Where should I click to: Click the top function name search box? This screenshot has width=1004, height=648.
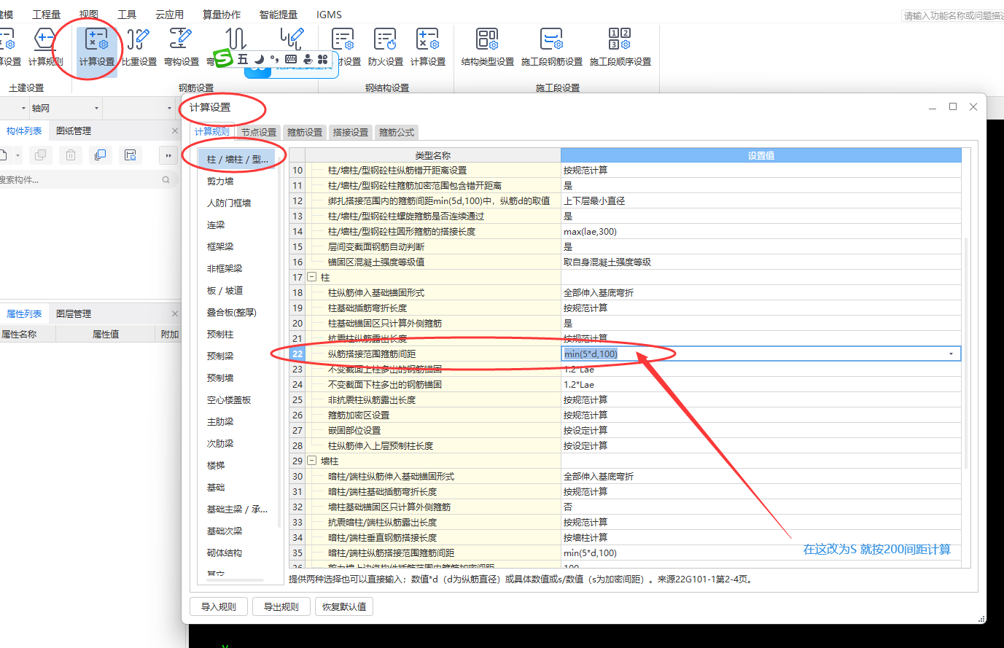(x=952, y=15)
